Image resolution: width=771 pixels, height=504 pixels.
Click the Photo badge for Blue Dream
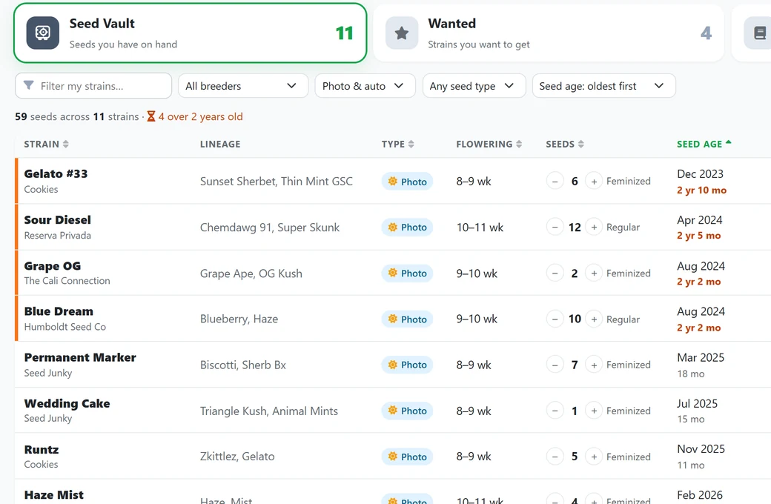[x=407, y=319]
